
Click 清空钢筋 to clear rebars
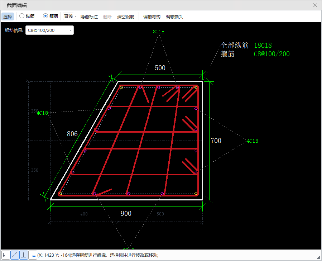(126, 16)
